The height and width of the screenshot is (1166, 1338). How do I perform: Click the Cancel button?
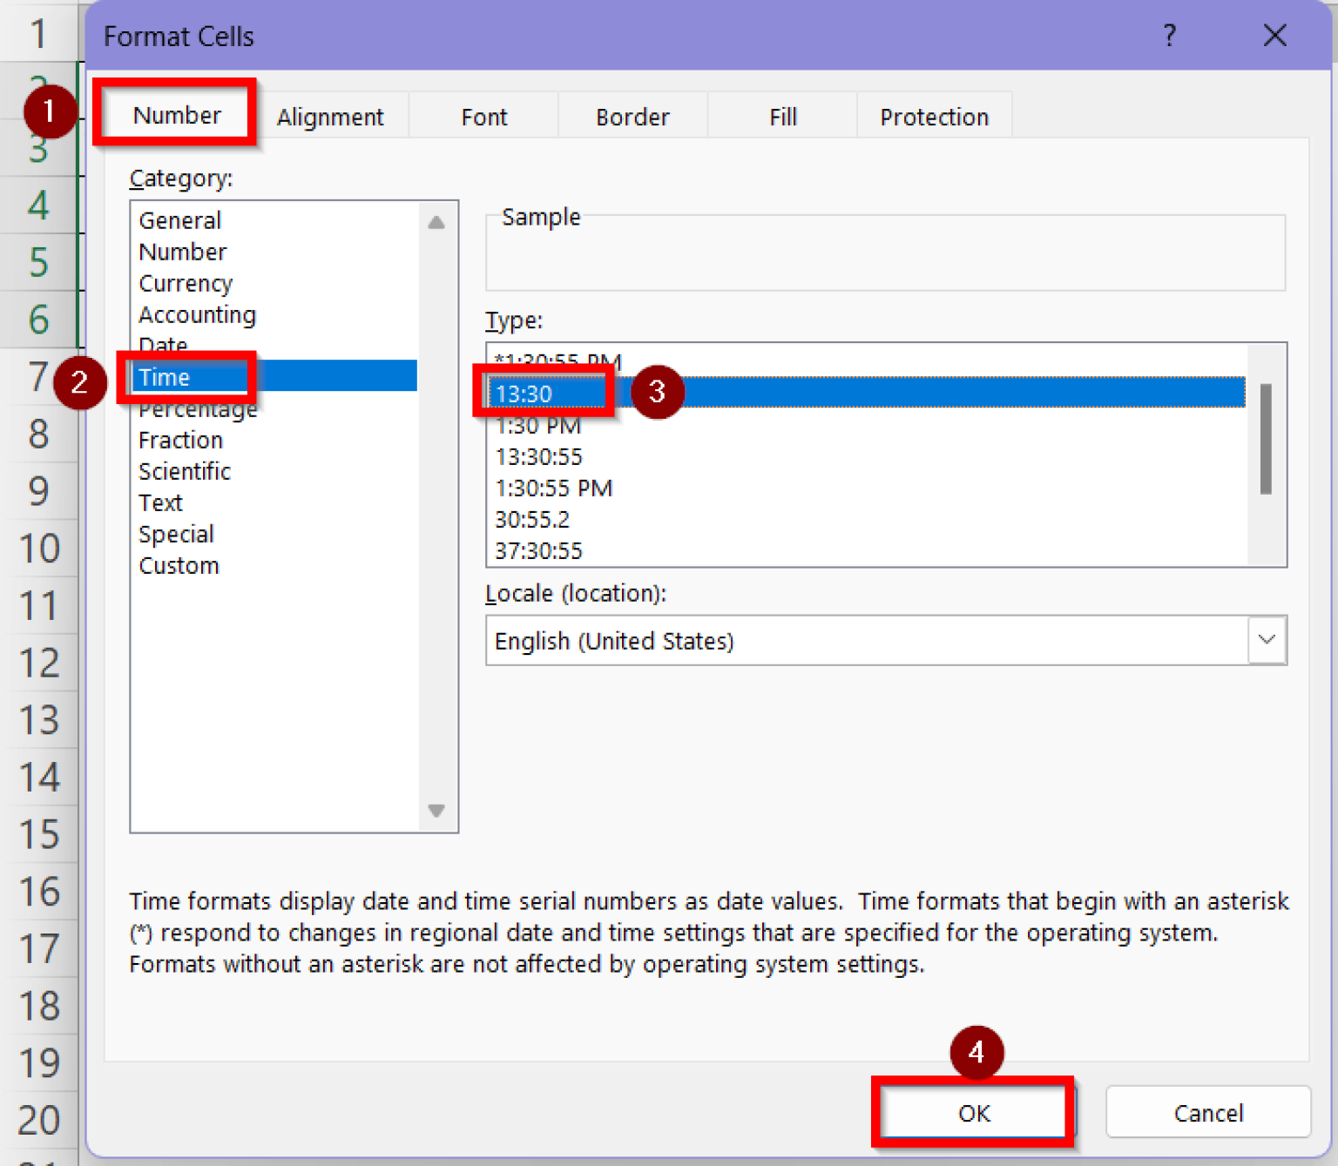1207,1113
